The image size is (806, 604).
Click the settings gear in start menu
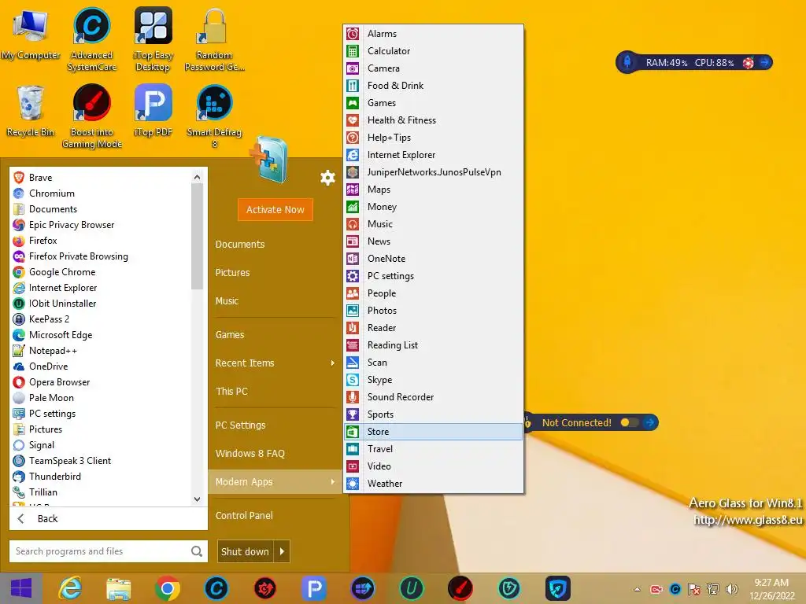(327, 178)
